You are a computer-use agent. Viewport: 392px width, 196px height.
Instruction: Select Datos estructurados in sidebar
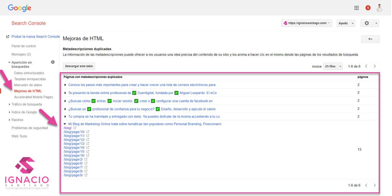[x=29, y=73]
